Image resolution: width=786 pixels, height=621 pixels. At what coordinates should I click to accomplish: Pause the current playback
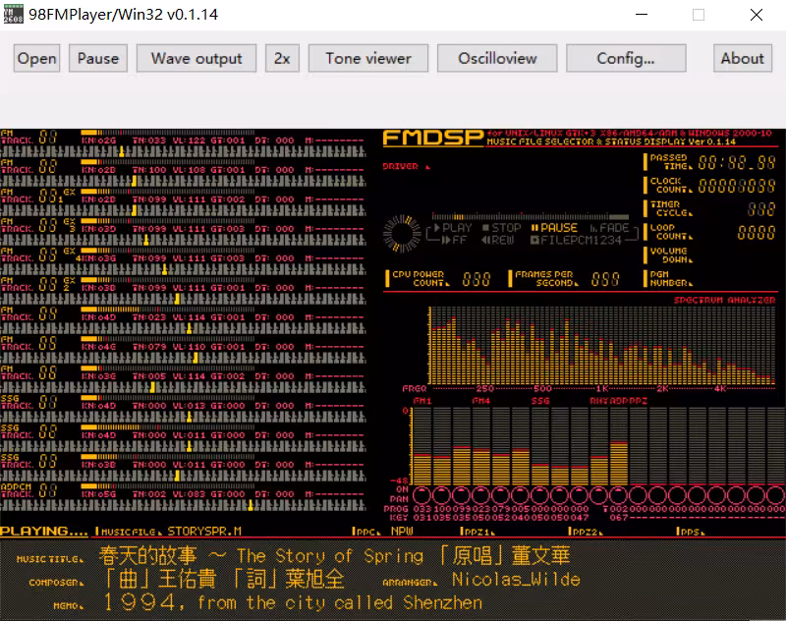[x=98, y=58]
